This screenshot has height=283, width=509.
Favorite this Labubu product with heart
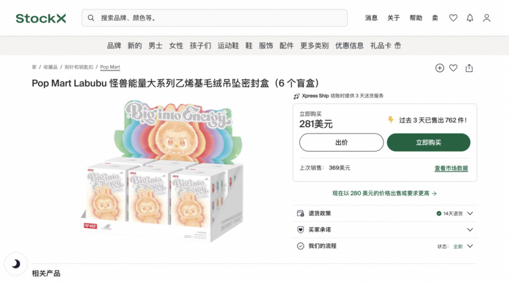point(453,68)
